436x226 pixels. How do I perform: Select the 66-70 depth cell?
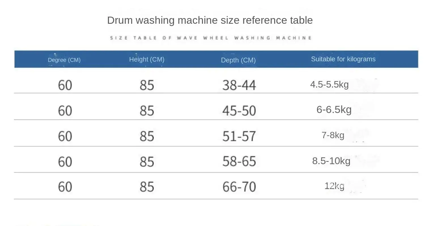pyautogui.click(x=239, y=187)
